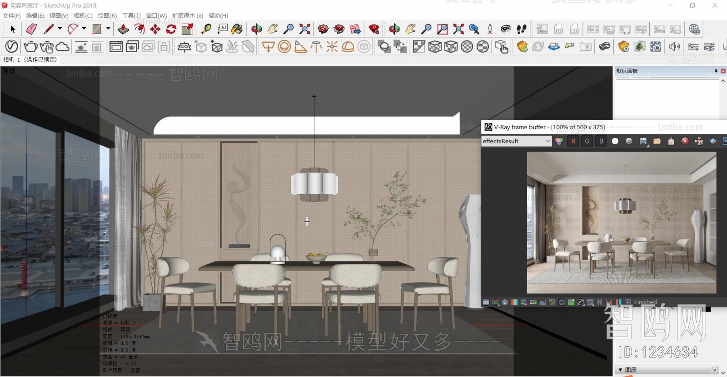The image size is (727, 377).
Task: Toggle red channel in frame buffer
Action: pos(573,142)
